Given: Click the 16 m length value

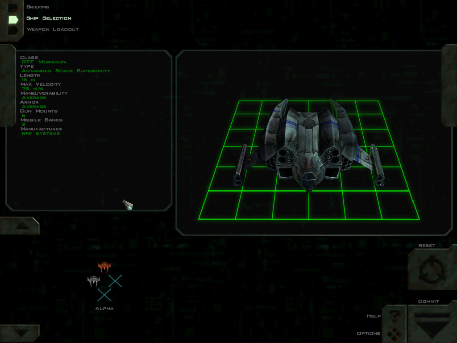Looking at the screenshot, I should pos(28,79).
